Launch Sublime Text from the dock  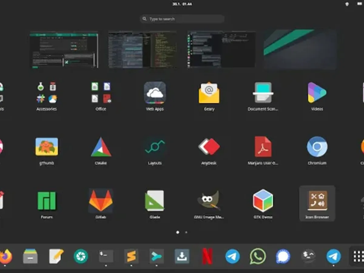[x=131, y=257]
